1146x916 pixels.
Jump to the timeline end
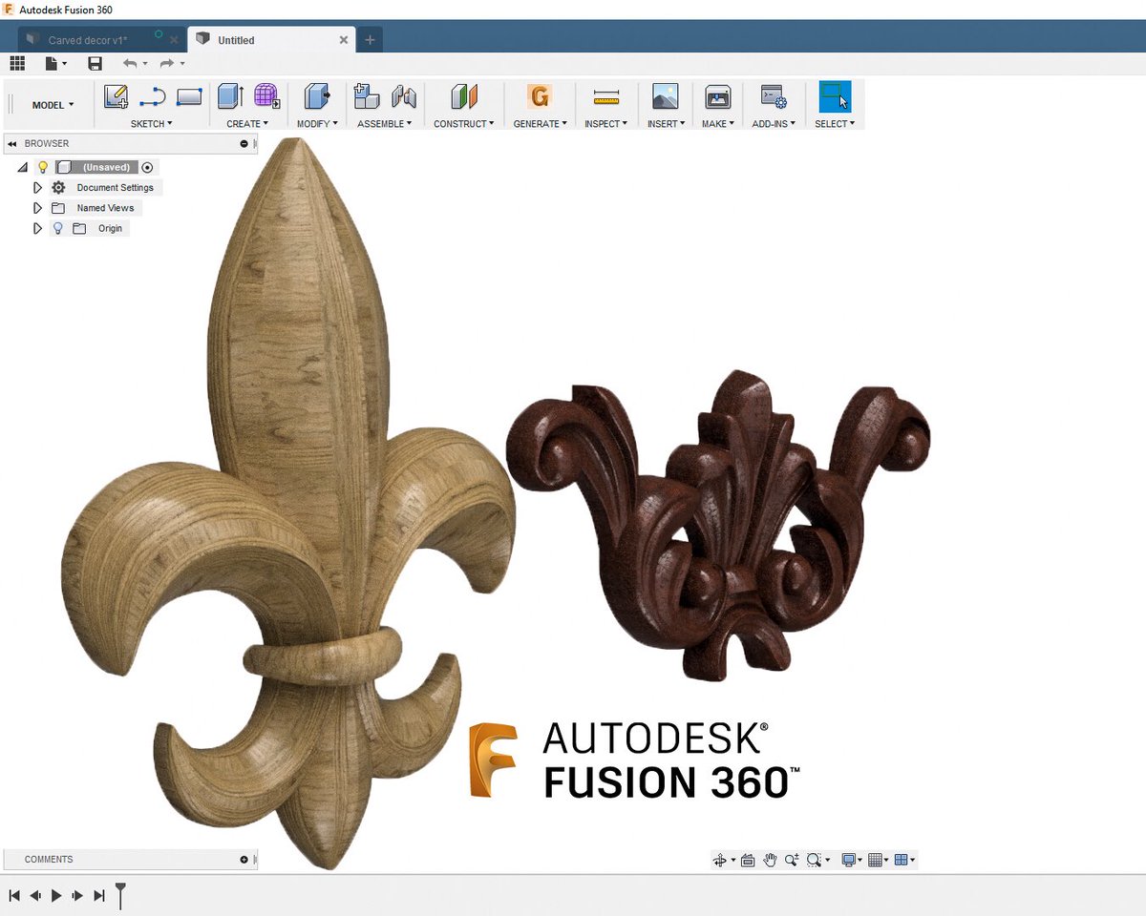[98, 896]
